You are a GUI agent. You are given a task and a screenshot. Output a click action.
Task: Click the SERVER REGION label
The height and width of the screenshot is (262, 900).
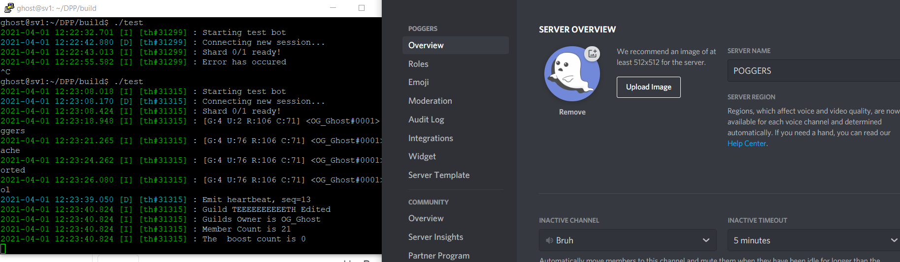tap(751, 97)
